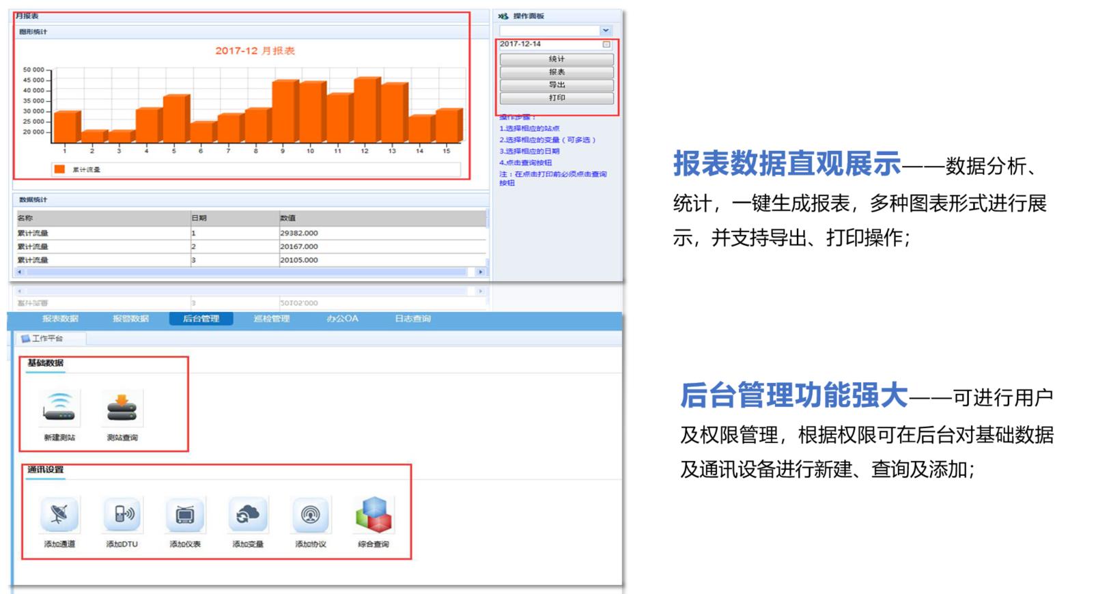The height and width of the screenshot is (594, 1096).
Task: Switch to the 办公OA menu tab
Action: (x=342, y=319)
